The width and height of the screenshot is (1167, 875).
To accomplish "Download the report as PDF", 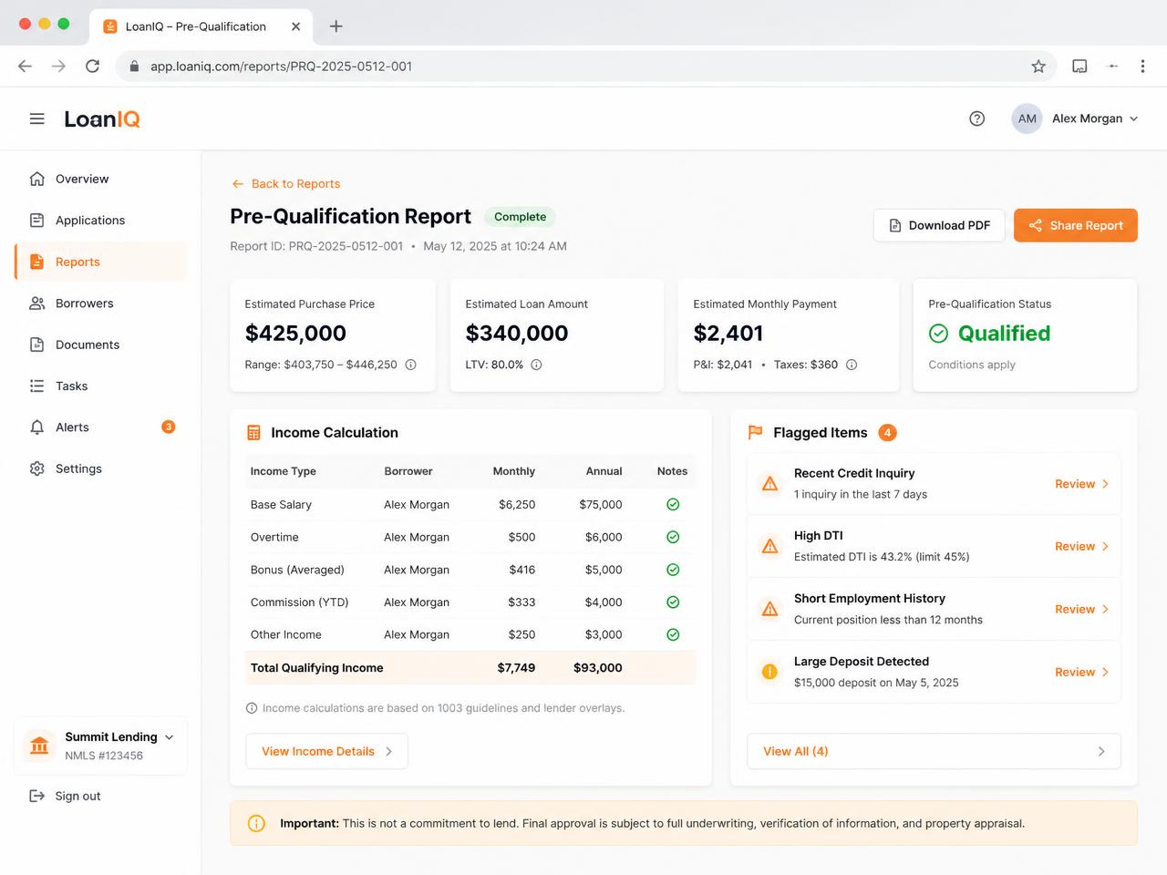I will [x=939, y=226].
